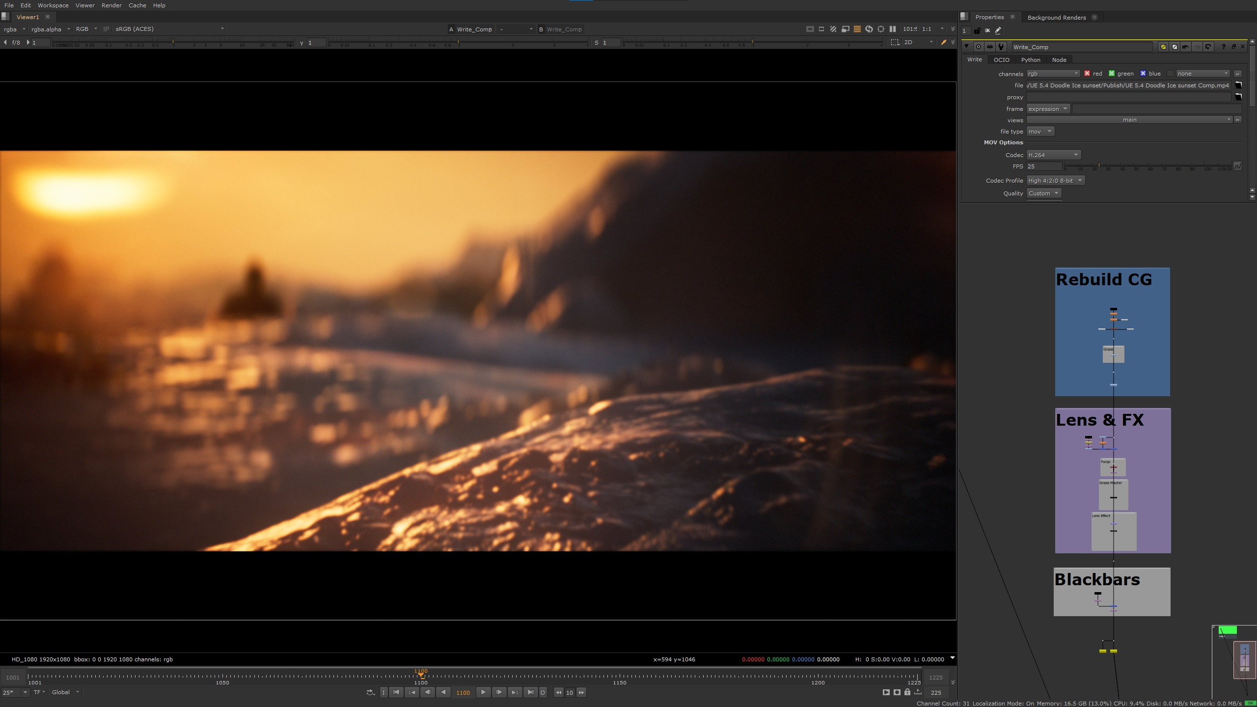The height and width of the screenshot is (707, 1257).
Task: Click play backward button
Action: [x=443, y=692]
